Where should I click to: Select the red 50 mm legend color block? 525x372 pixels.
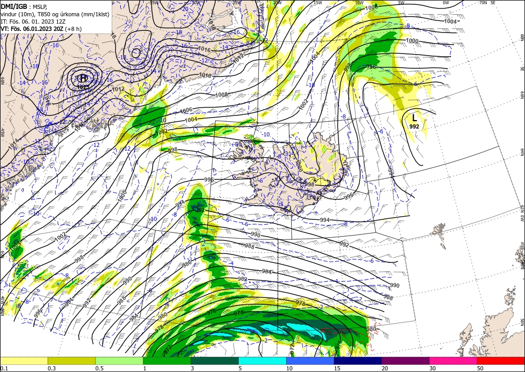coord(501,360)
